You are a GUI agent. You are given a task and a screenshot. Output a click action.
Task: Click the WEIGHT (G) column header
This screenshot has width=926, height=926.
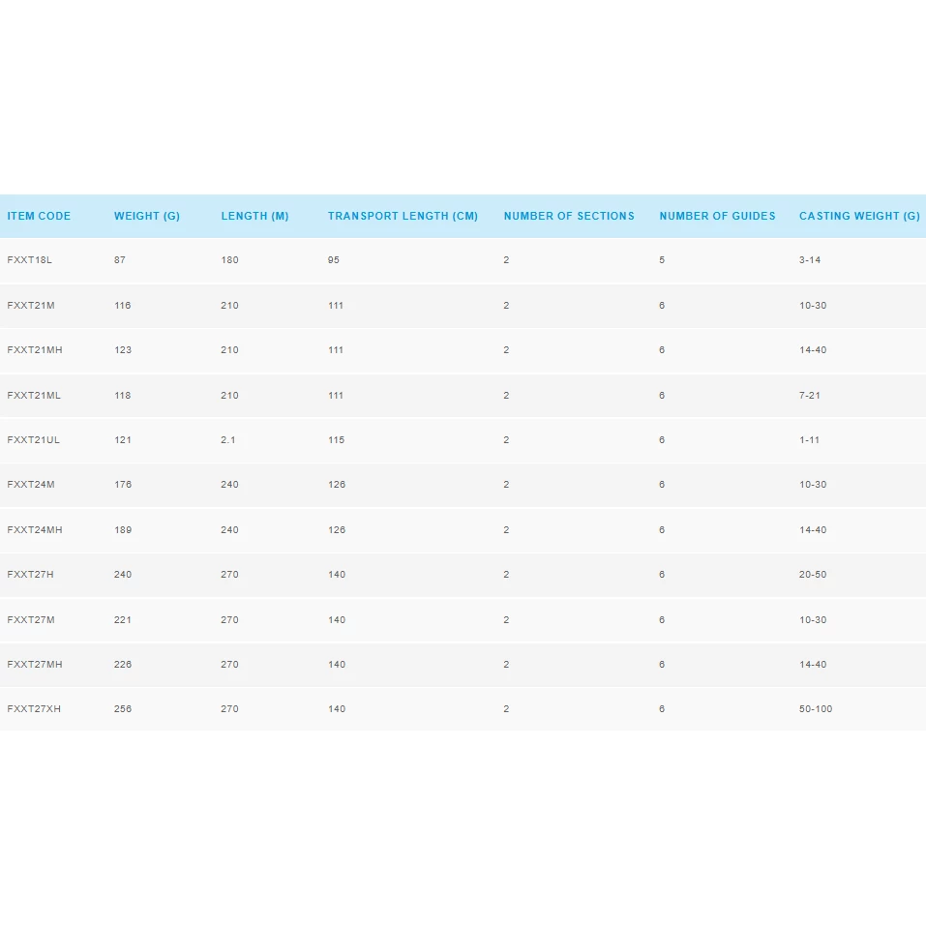[x=147, y=216]
